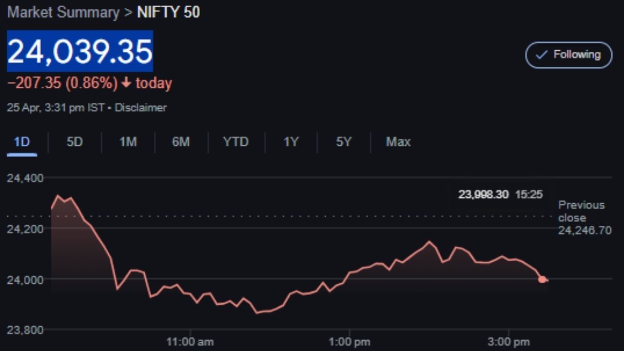Click the NIFTY 50 breadcrumb title
Image resolution: width=624 pixels, height=351 pixels.
(168, 13)
